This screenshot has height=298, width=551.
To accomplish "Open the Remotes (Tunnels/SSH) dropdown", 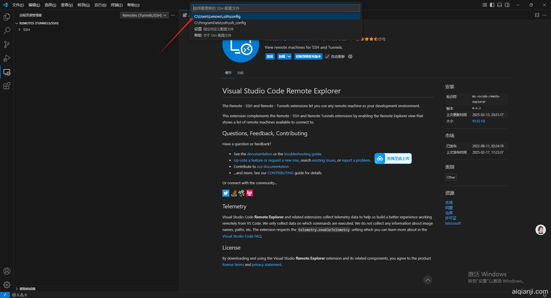I will pos(144,15).
